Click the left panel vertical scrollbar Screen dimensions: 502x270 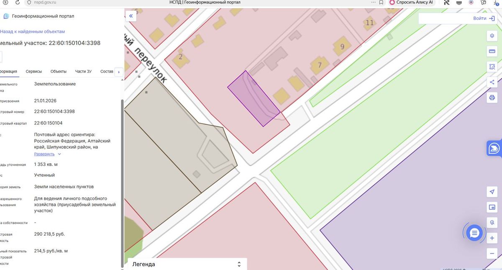[122, 183]
